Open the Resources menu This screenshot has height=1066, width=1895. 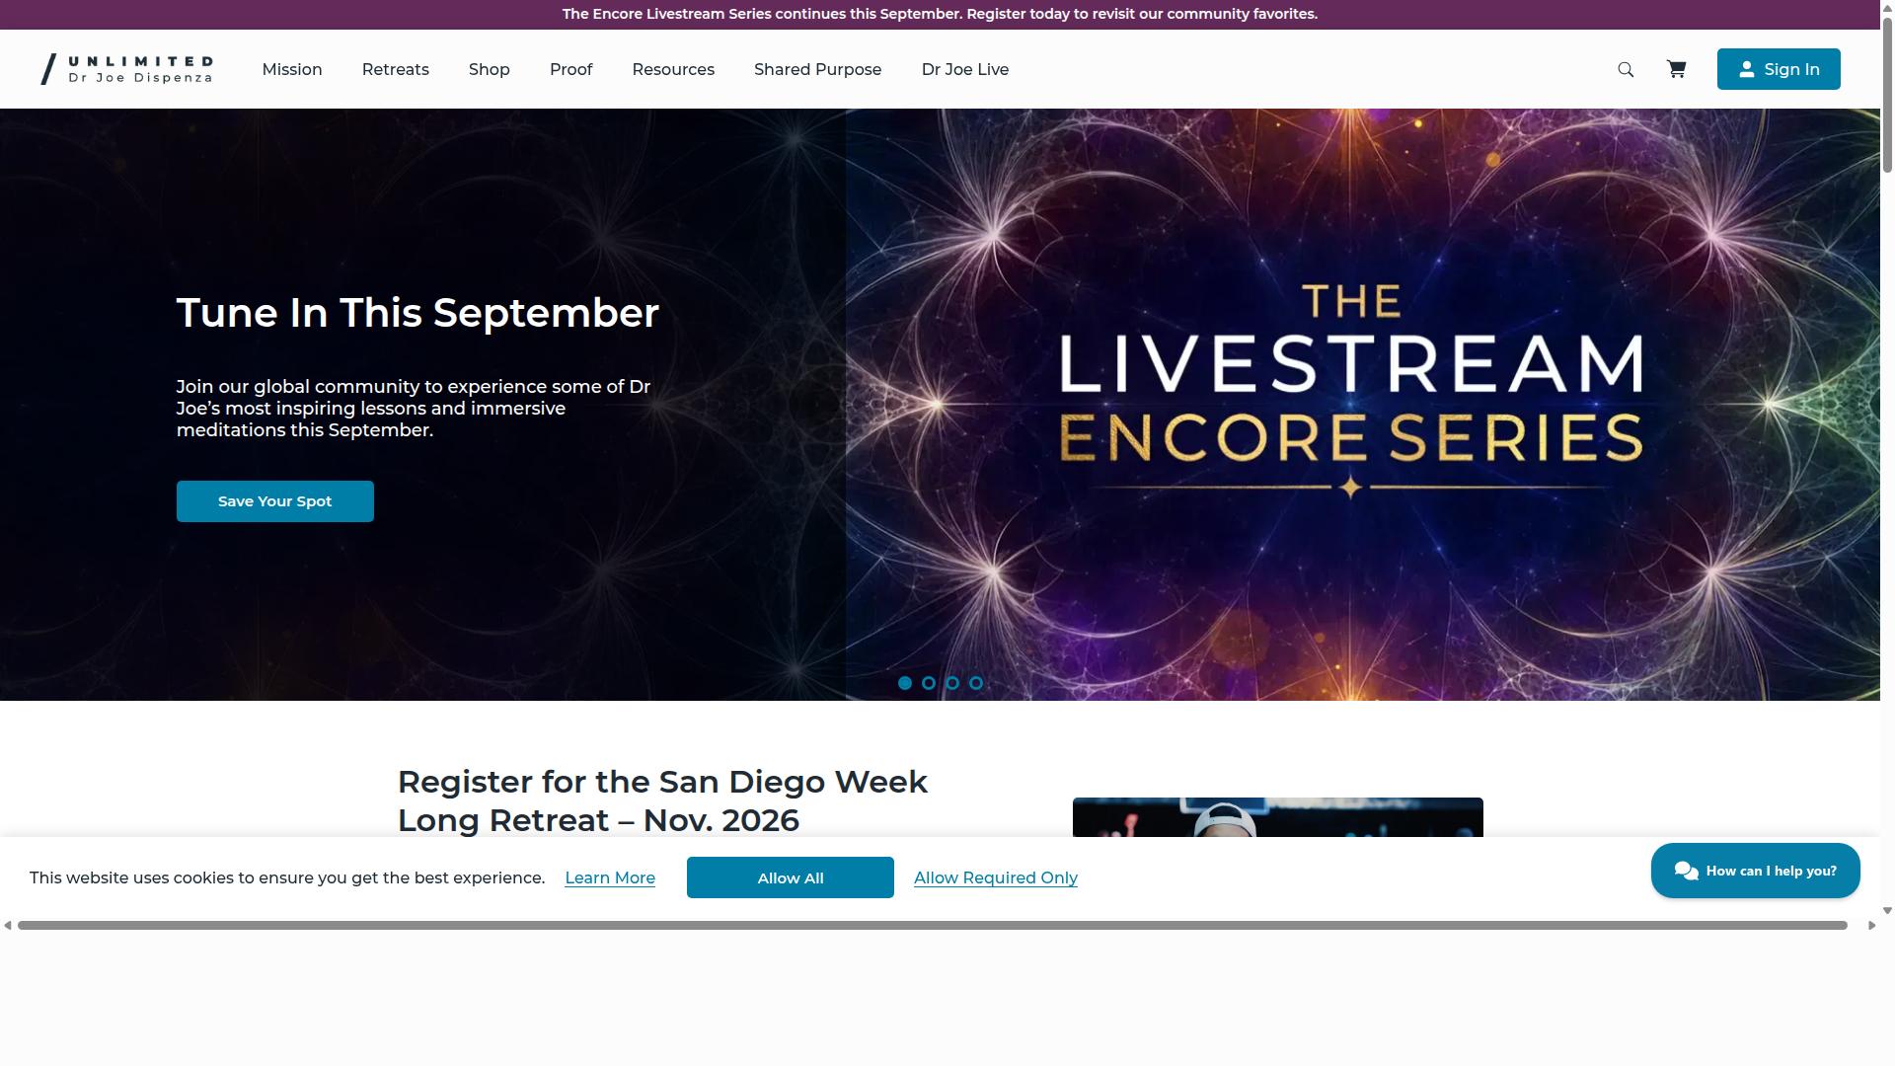click(673, 69)
